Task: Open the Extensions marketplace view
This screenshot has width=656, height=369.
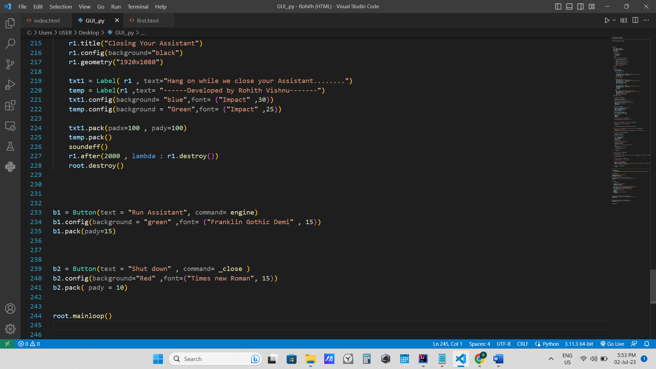Action: (x=10, y=105)
